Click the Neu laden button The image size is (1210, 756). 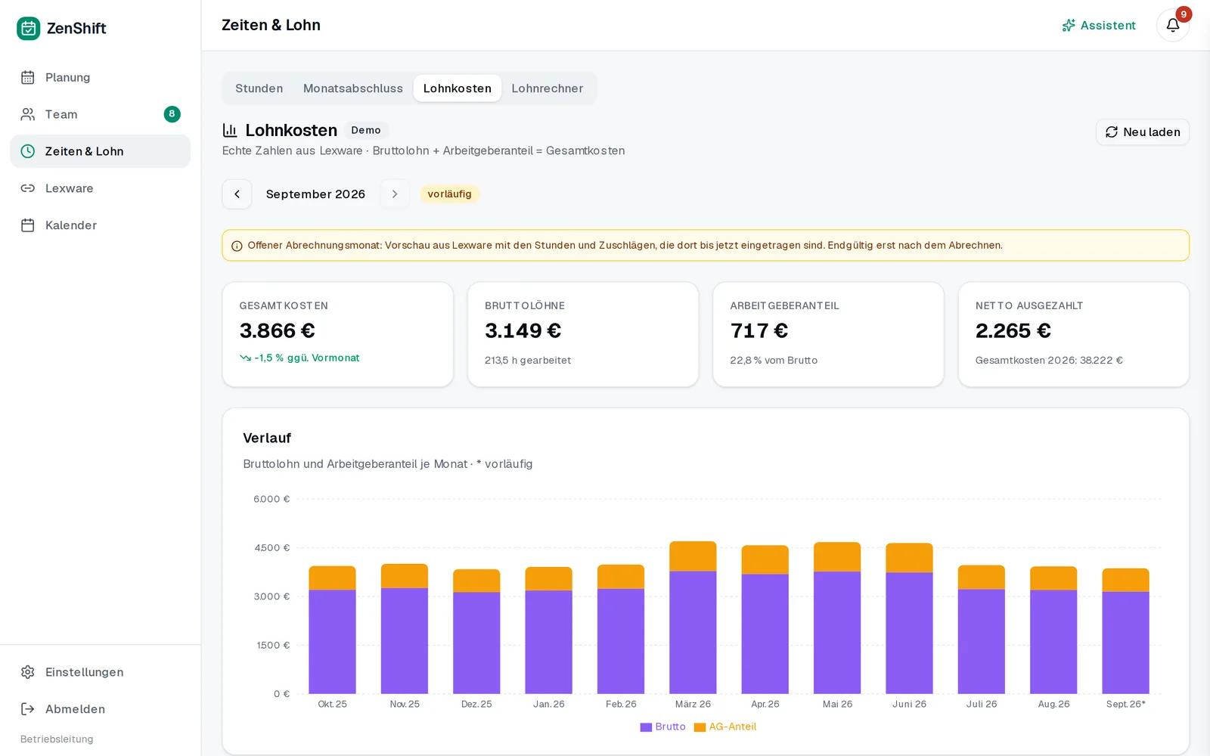click(x=1143, y=132)
